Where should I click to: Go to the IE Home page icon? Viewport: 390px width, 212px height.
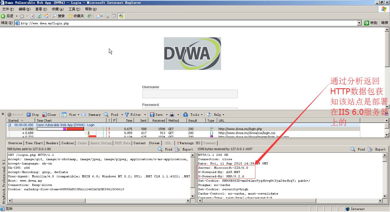[x=46, y=16]
